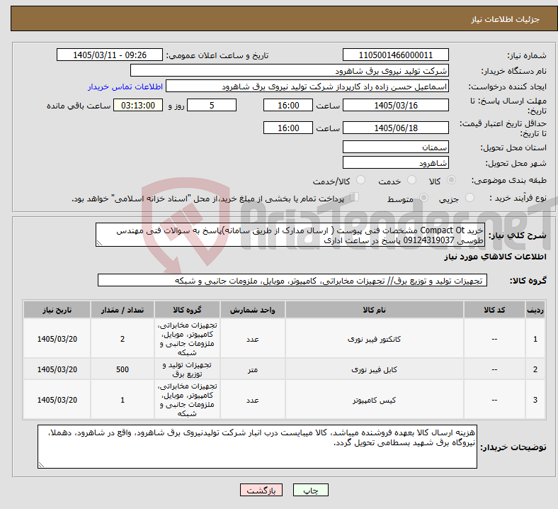The width and height of the screenshot is (558, 509).
Task: Click the ایجاد کننده درخواست field
Action: pyautogui.click(x=307, y=86)
